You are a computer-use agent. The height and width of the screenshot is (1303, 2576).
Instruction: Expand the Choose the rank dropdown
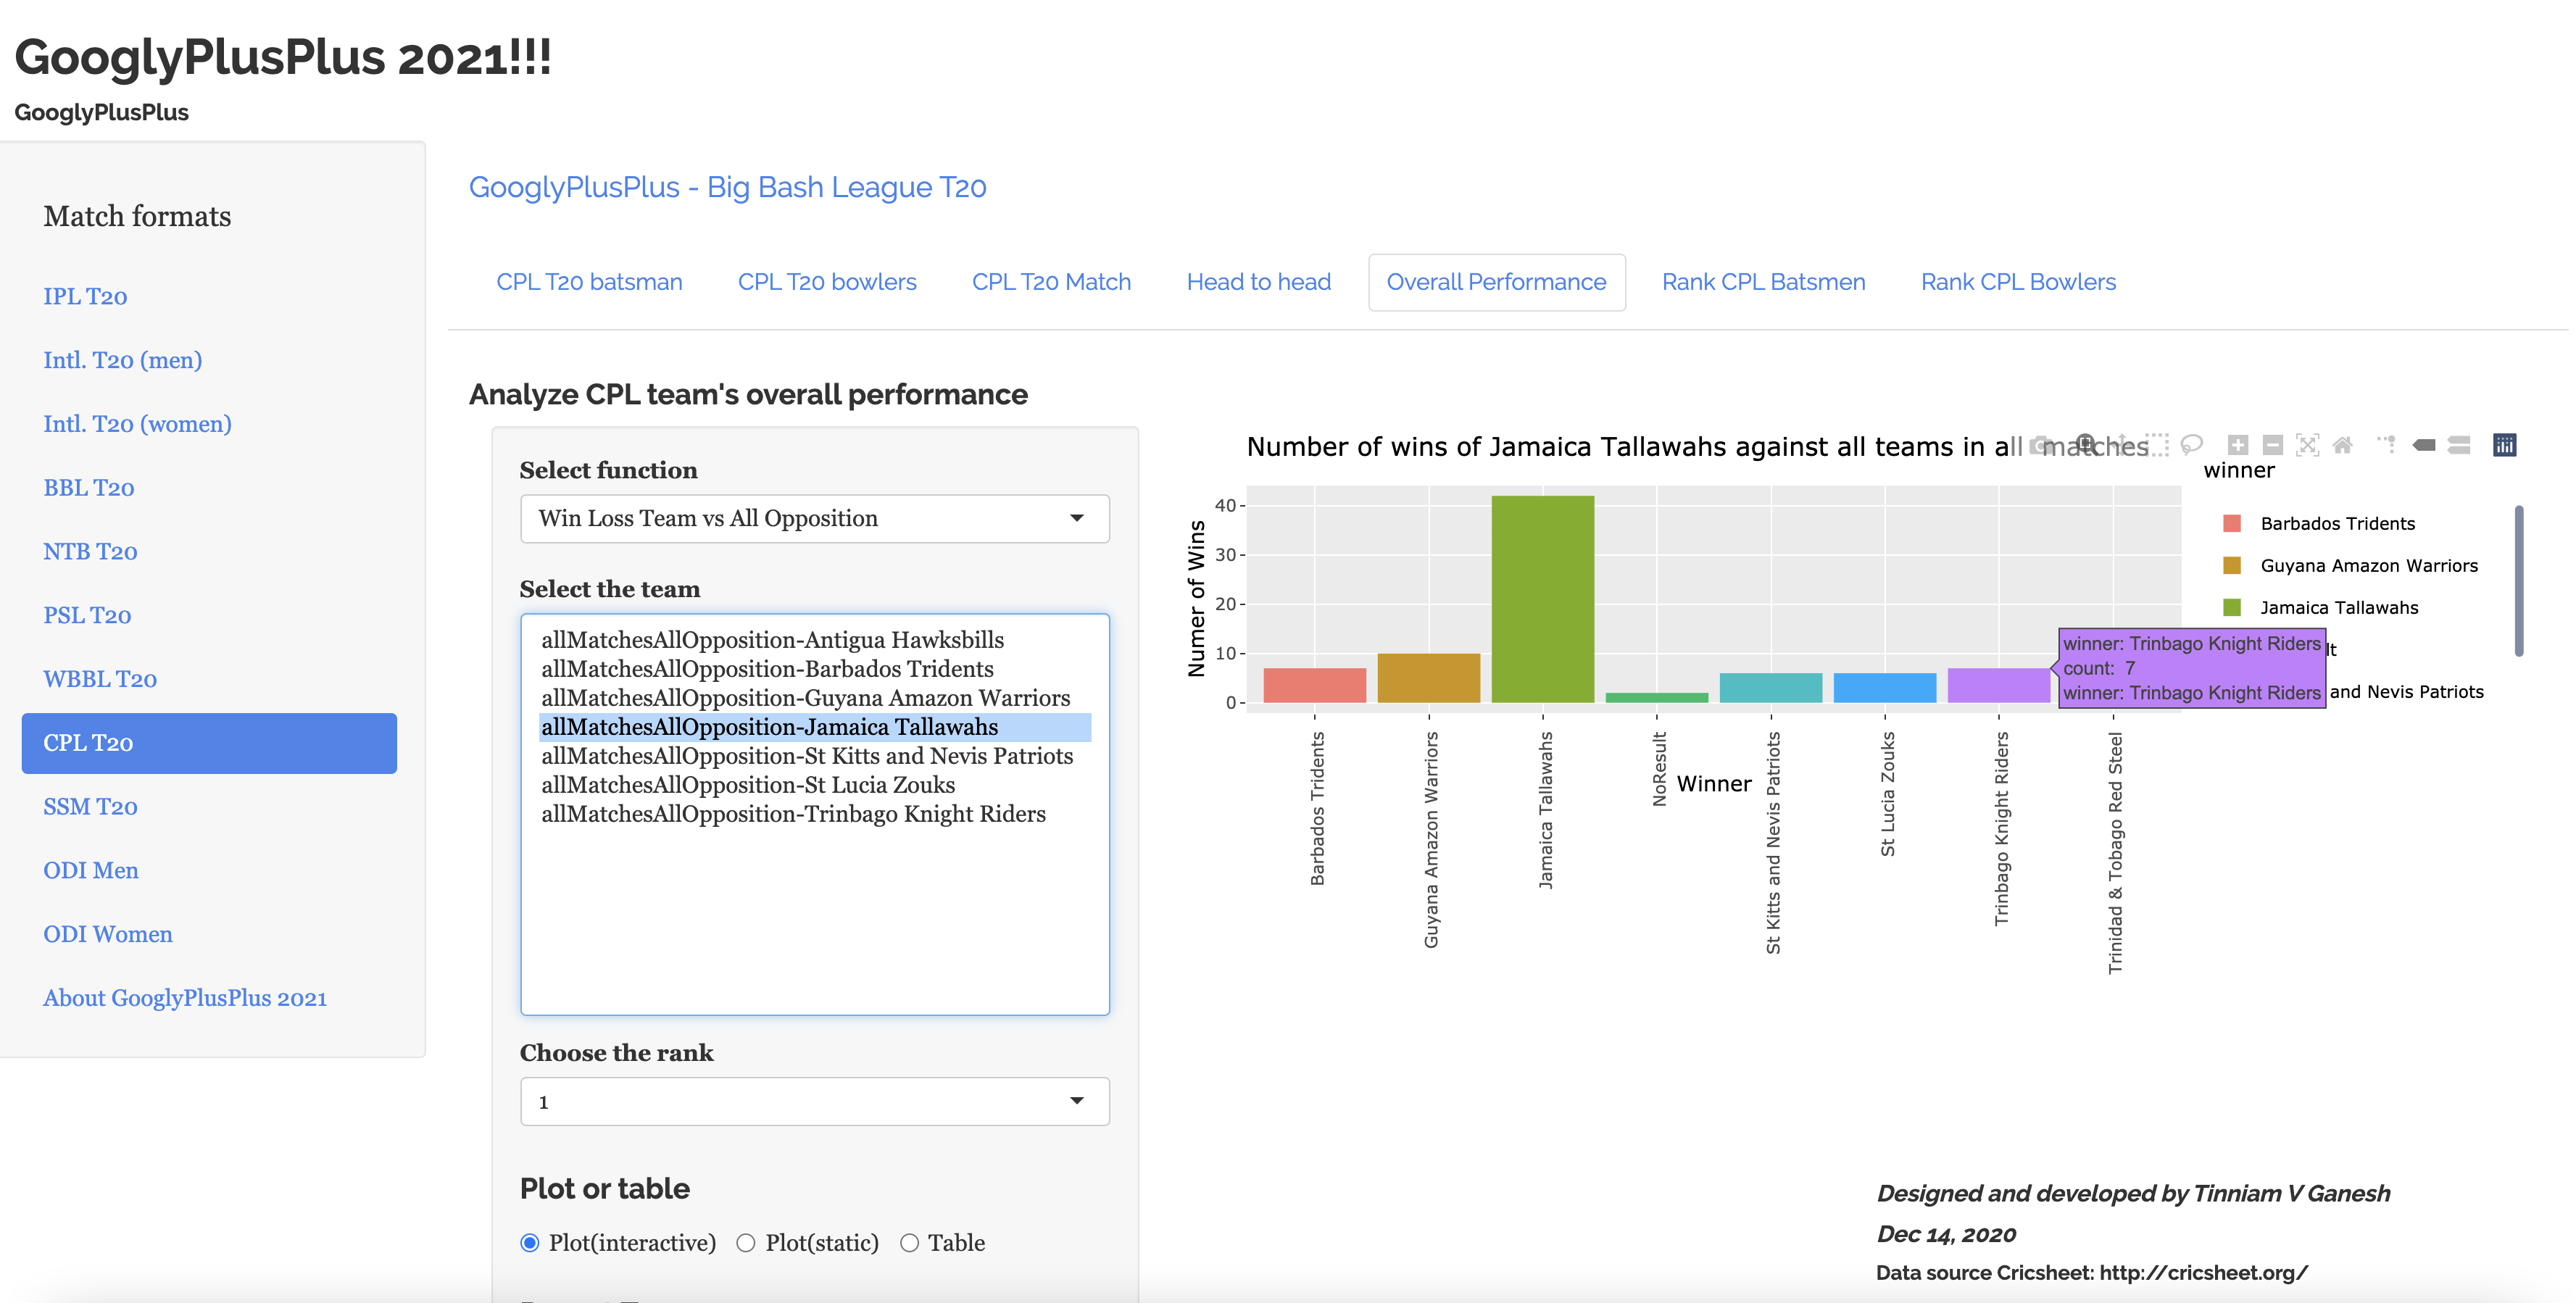[x=814, y=1101]
